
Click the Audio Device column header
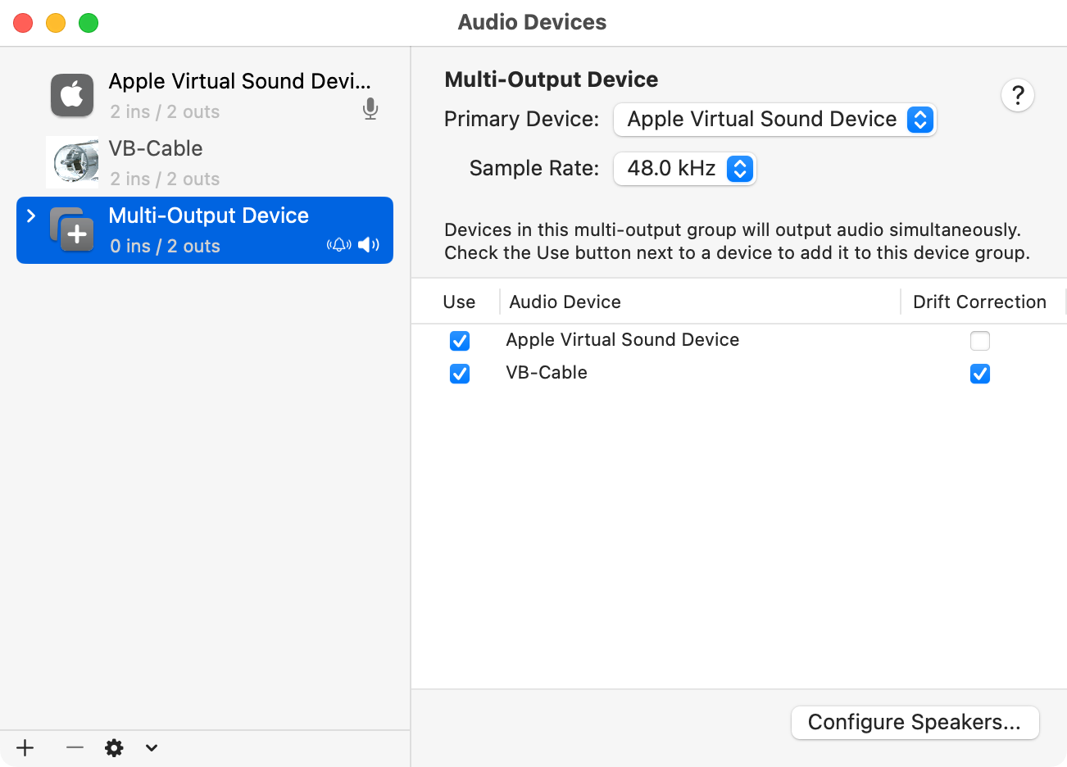565,302
